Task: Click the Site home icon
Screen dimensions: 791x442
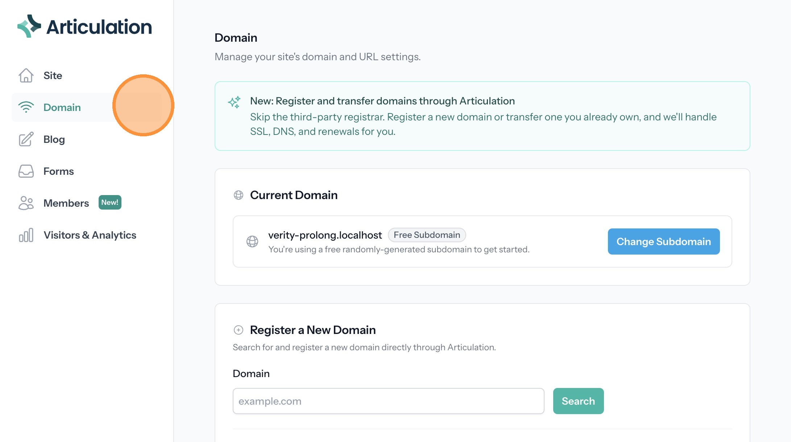Action: click(26, 75)
